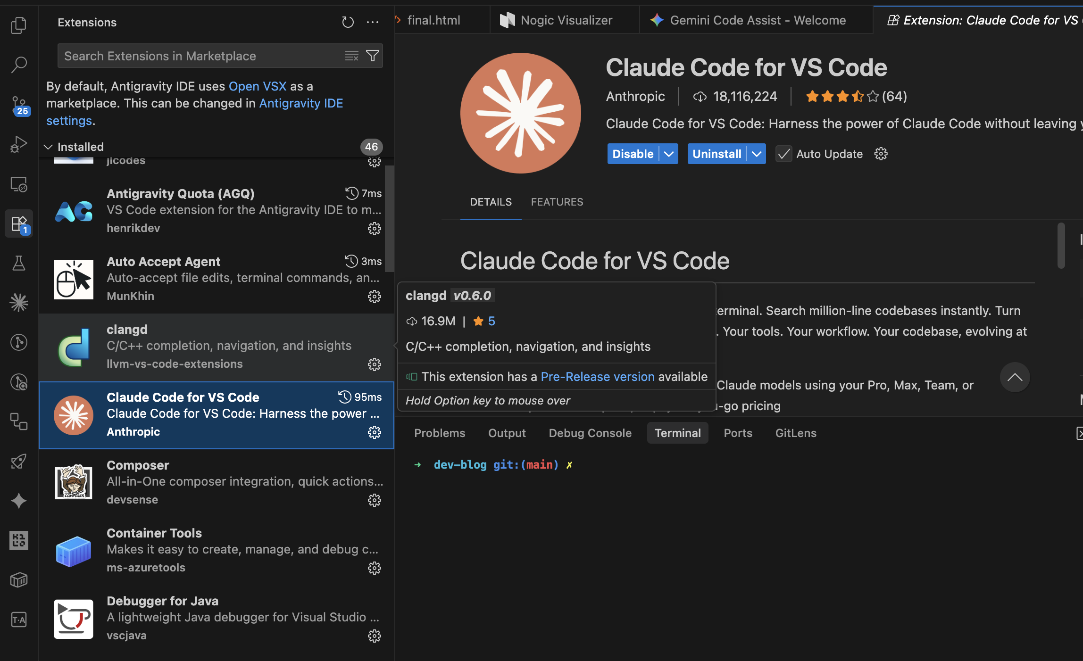Viewport: 1083px width, 661px height.
Task: Open Gemini Code Assist - Welcome tab
Action: (x=757, y=20)
